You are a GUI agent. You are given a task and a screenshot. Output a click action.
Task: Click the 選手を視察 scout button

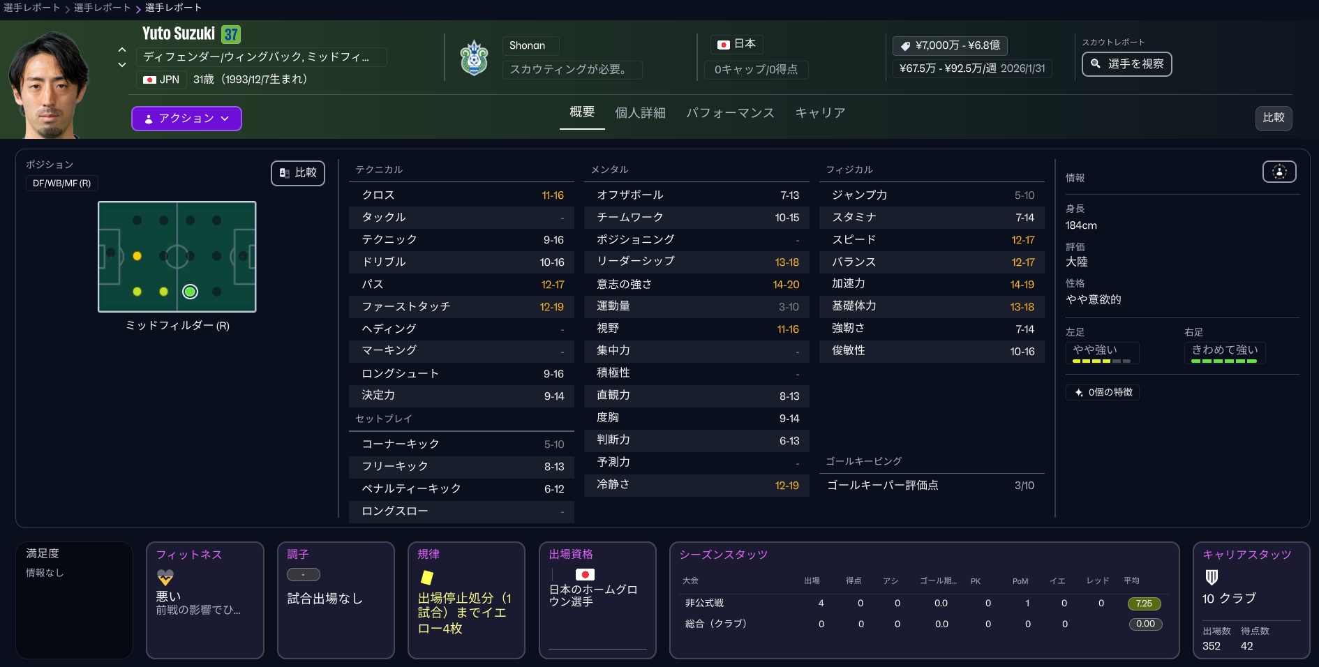(x=1126, y=64)
